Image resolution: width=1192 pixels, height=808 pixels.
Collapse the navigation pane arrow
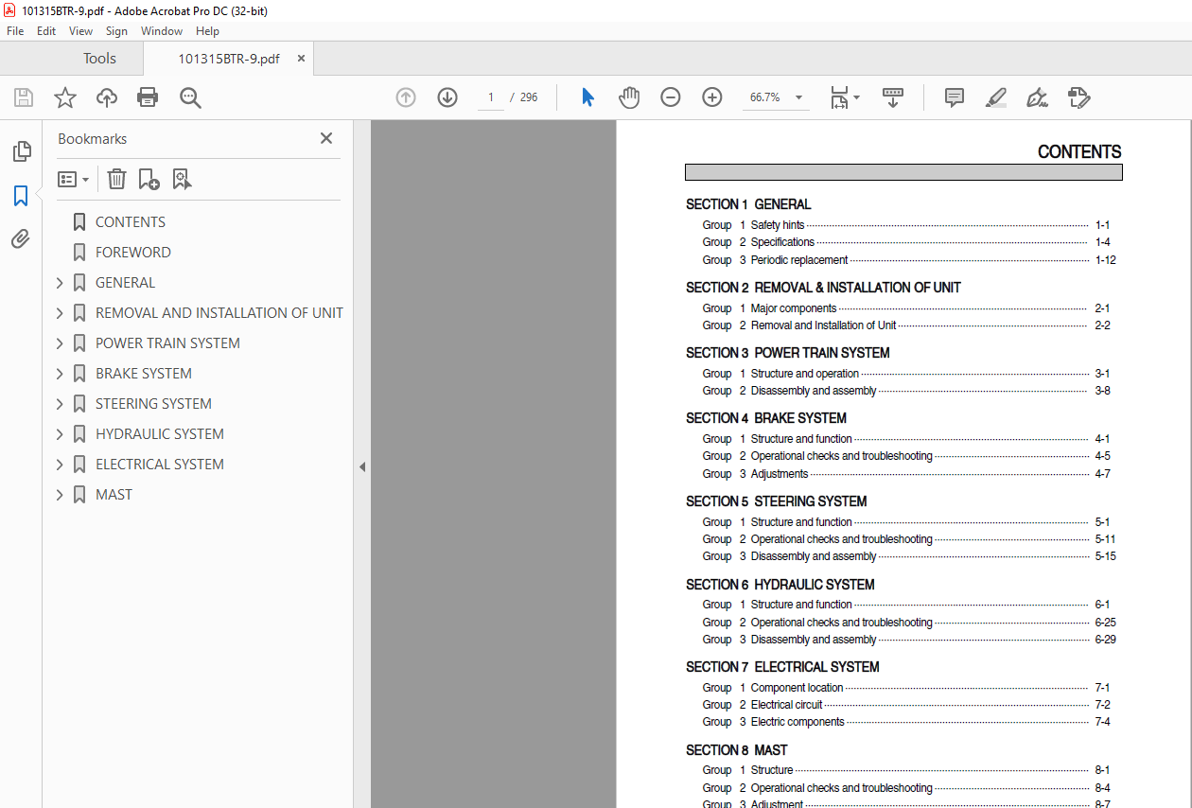tap(361, 466)
